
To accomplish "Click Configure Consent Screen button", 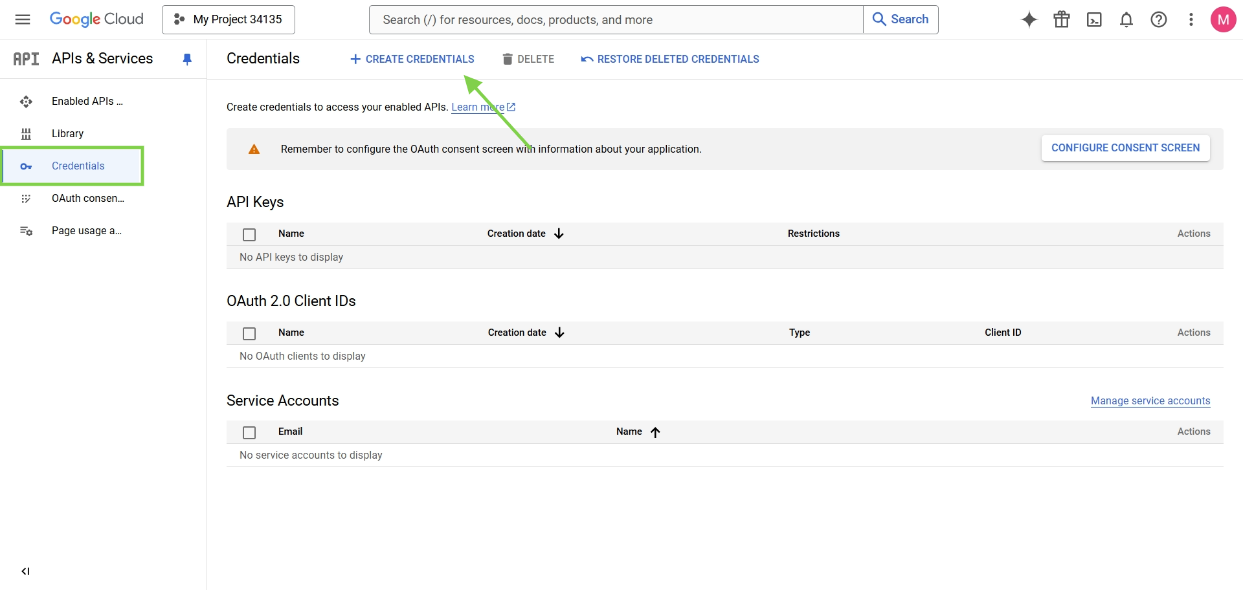I will pyautogui.click(x=1126, y=148).
